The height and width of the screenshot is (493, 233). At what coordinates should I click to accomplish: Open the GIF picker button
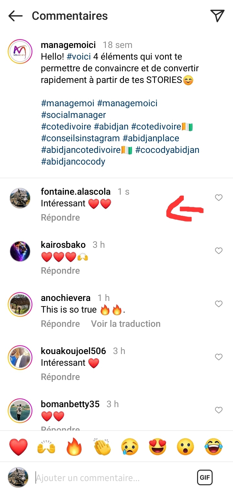[x=205, y=477]
